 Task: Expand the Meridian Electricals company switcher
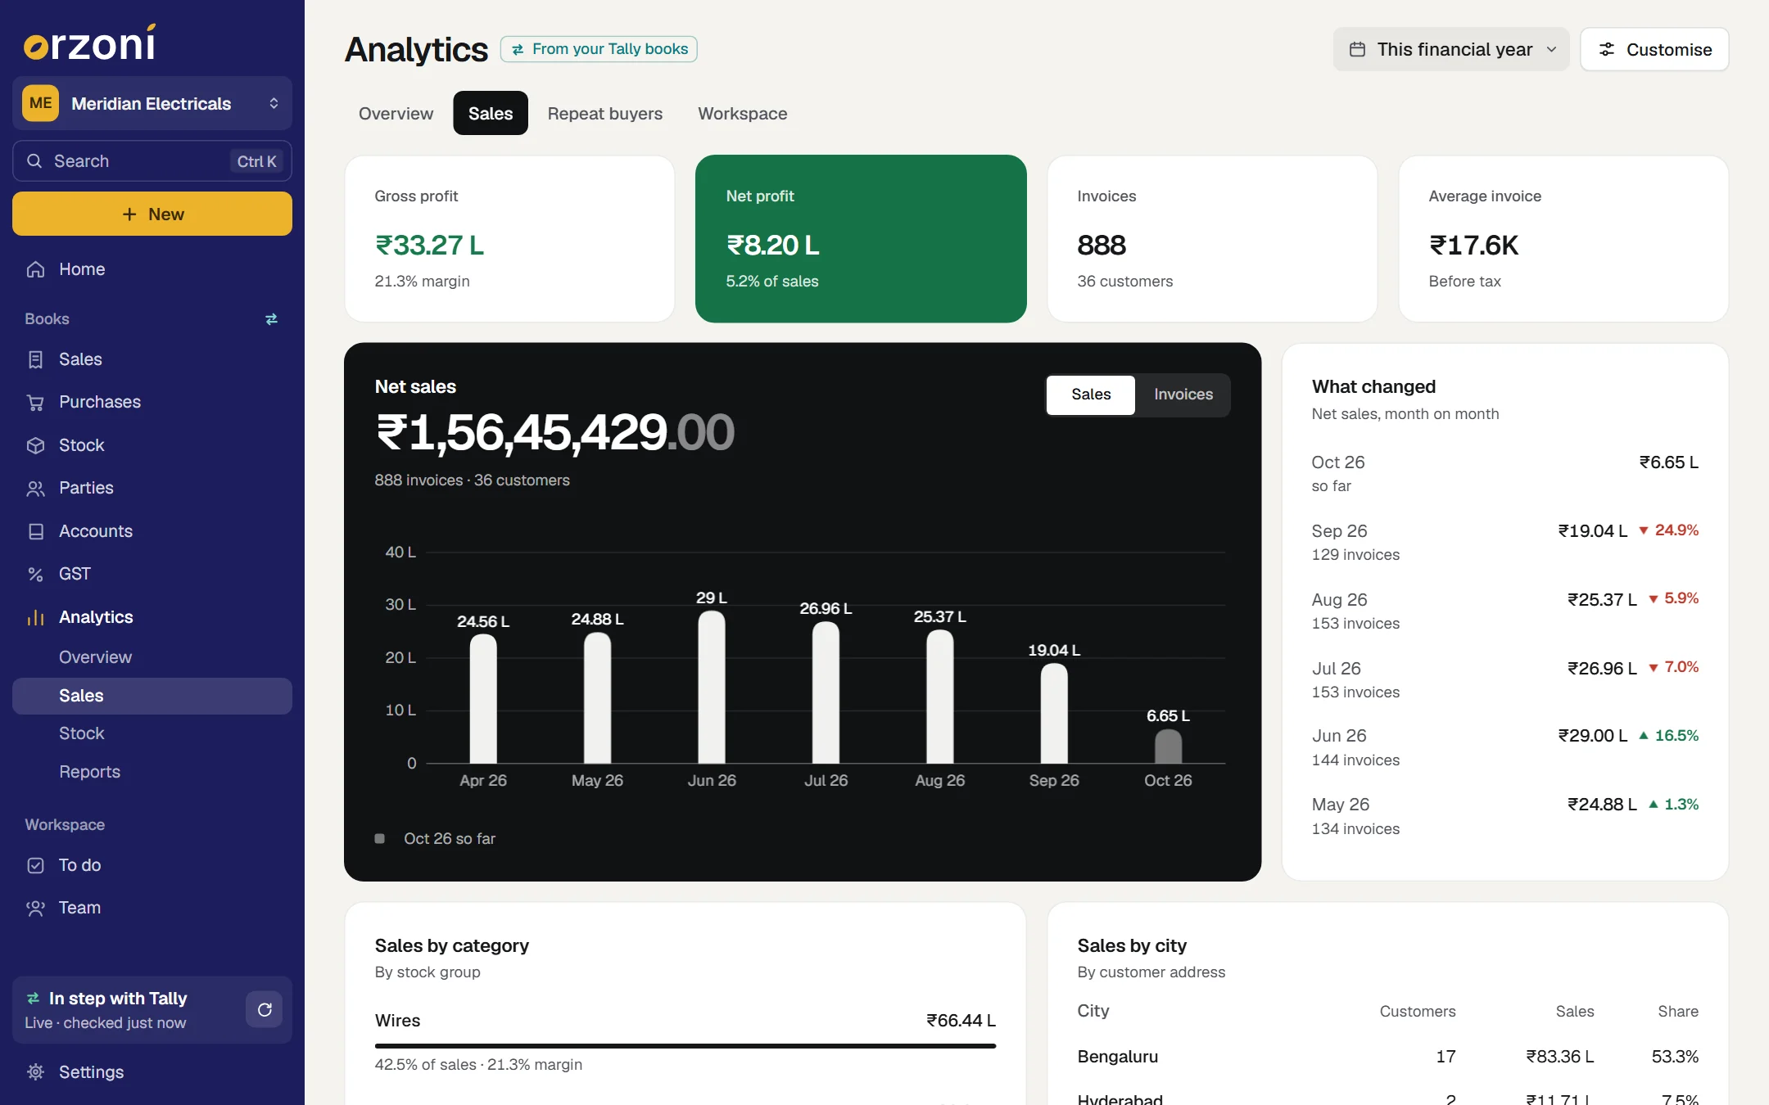point(152,103)
